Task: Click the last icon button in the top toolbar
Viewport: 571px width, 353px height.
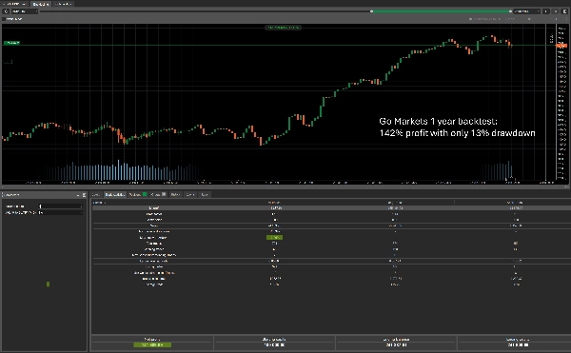Action: point(564,11)
